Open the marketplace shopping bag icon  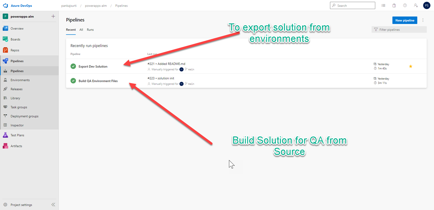tap(394, 6)
